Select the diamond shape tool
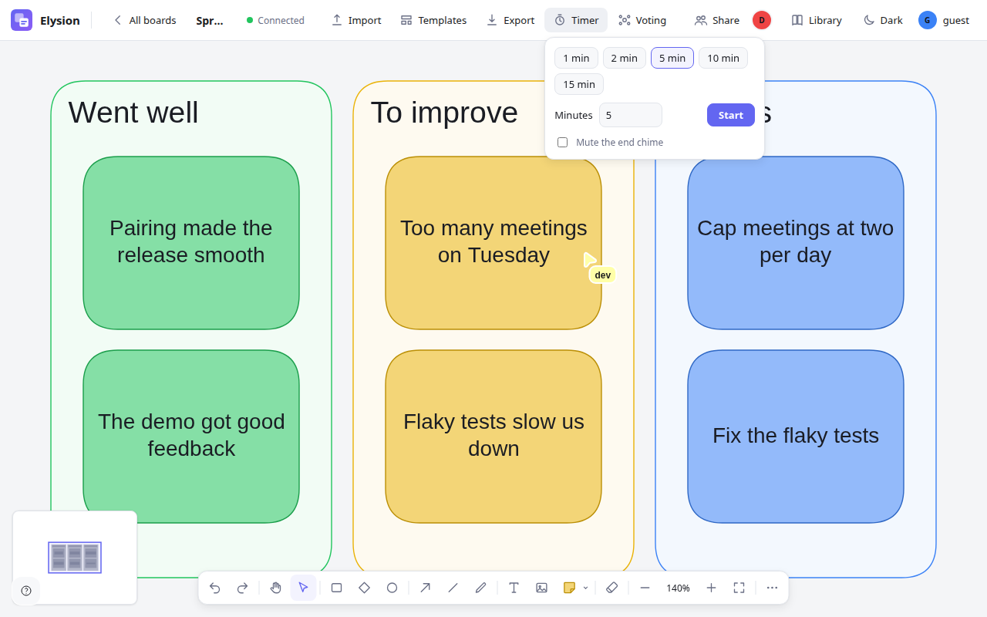The height and width of the screenshot is (617, 987). click(x=364, y=588)
